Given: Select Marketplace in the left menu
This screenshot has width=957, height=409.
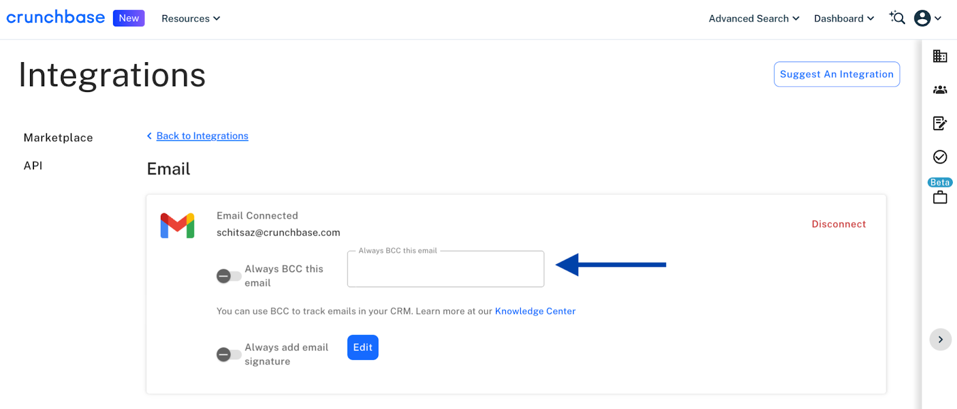Looking at the screenshot, I should (58, 138).
